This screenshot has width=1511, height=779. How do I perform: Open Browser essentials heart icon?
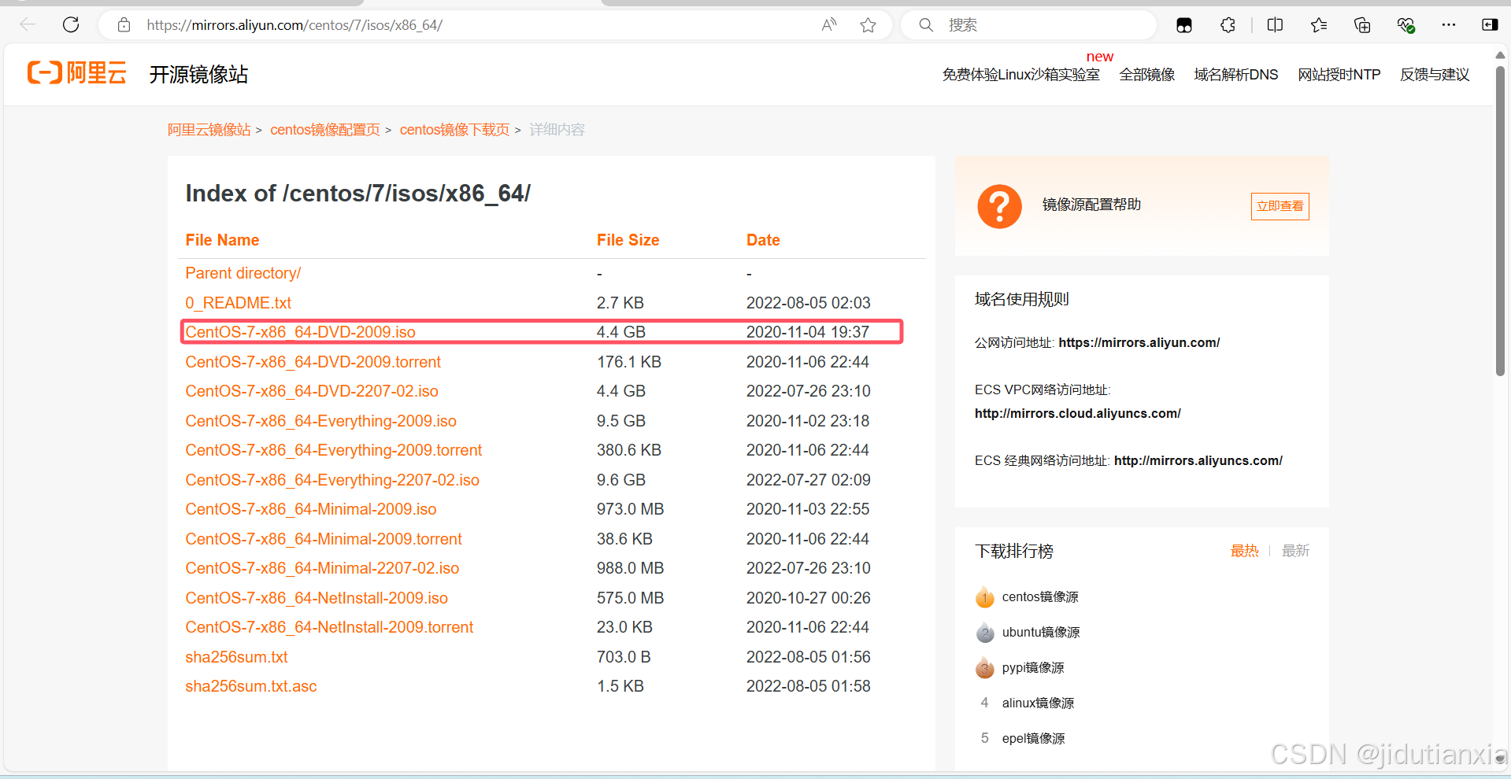click(x=1405, y=25)
